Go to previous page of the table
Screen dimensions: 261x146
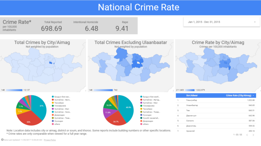247,134
